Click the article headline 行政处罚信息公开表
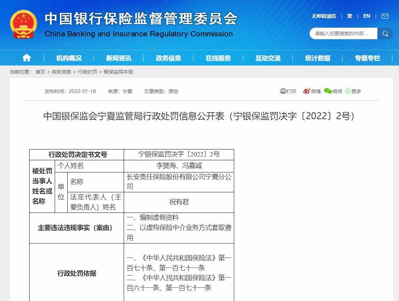The height and width of the screenshot is (301, 399). [199, 116]
